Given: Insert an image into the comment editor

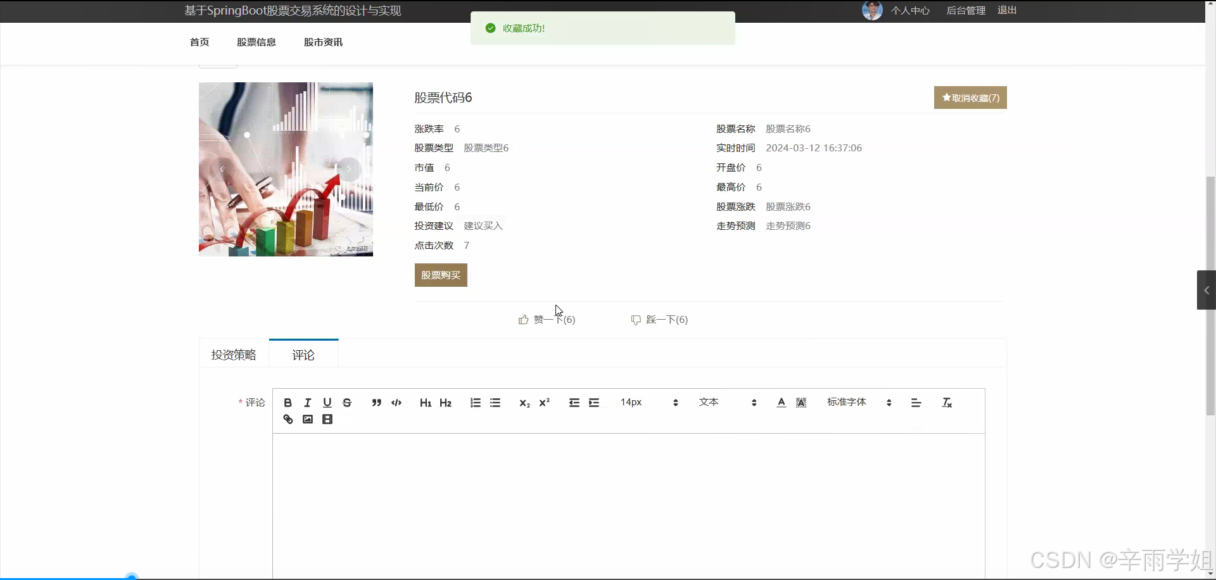Looking at the screenshot, I should point(307,419).
